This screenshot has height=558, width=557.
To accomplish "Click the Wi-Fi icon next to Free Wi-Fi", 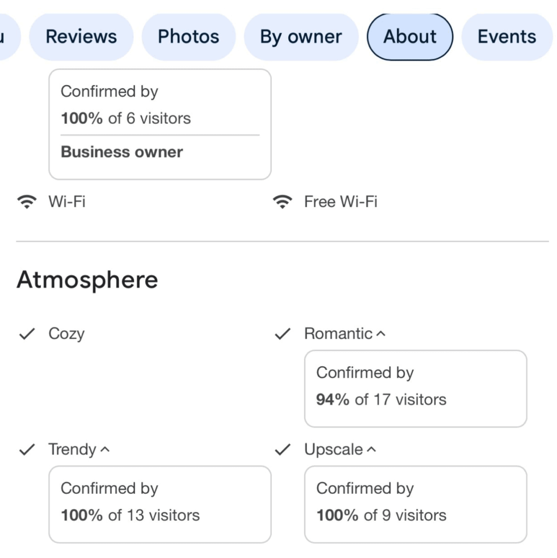I will (x=282, y=202).
